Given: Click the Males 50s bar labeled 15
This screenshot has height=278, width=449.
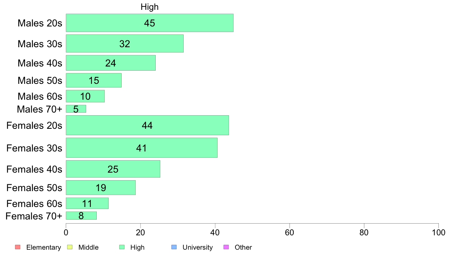Looking at the screenshot, I should 94,80.
